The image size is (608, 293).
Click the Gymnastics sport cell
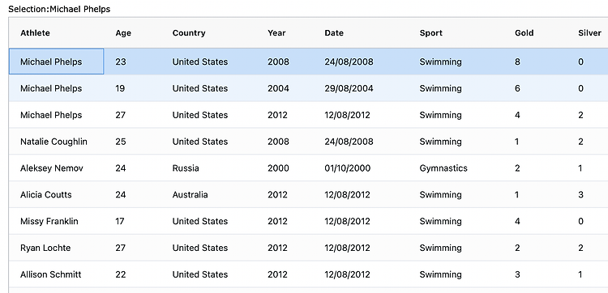456,168
